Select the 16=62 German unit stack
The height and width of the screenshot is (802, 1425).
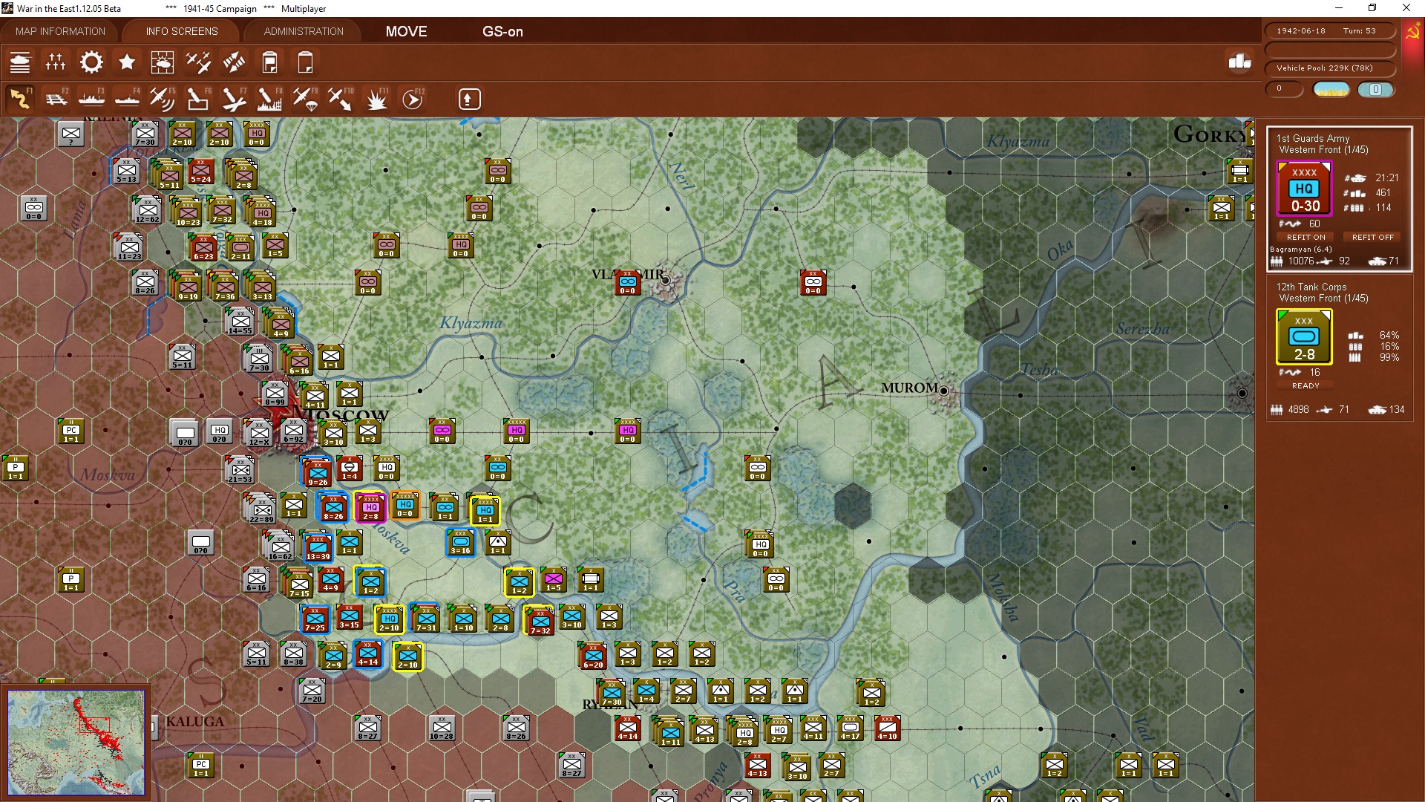tap(280, 547)
